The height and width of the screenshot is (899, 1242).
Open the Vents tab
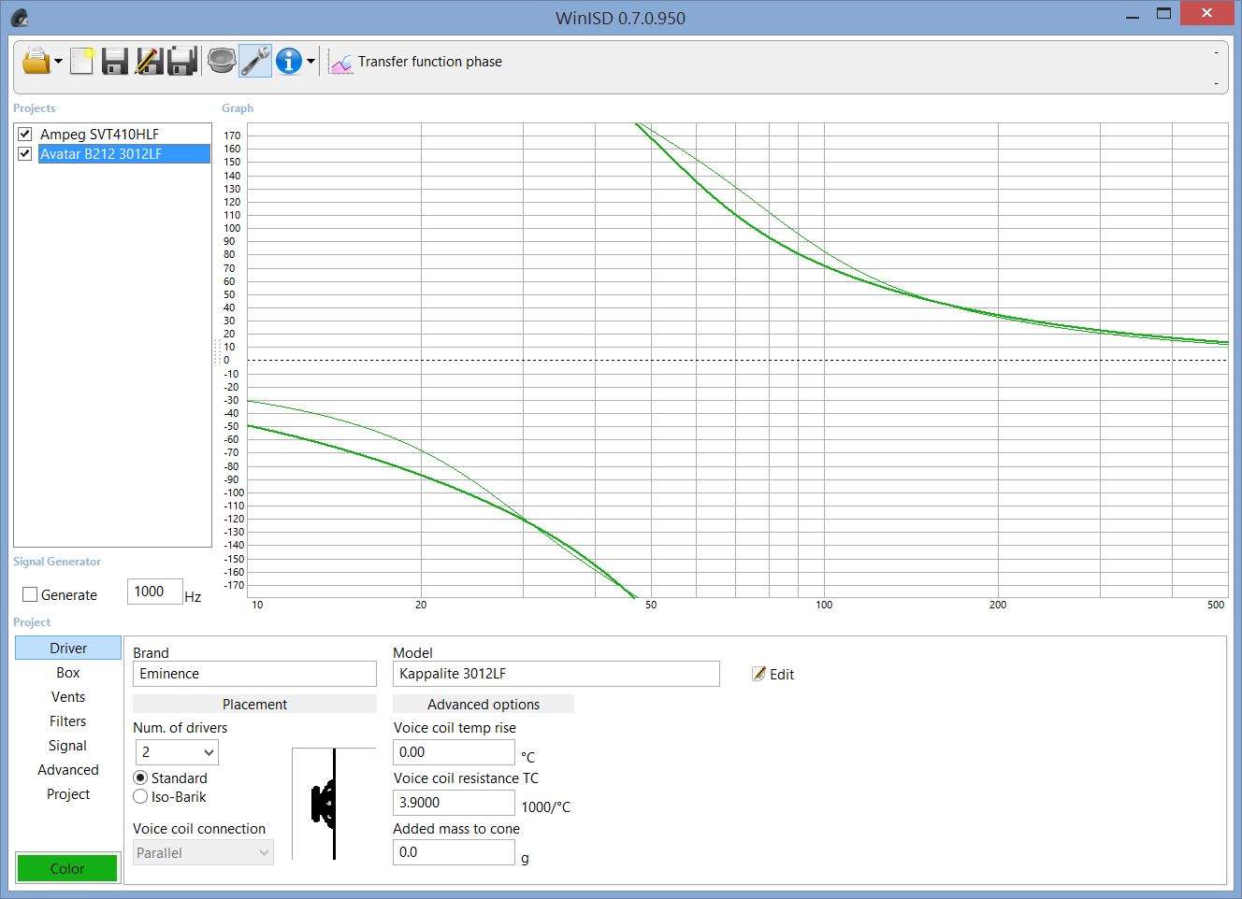coord(68,696)
